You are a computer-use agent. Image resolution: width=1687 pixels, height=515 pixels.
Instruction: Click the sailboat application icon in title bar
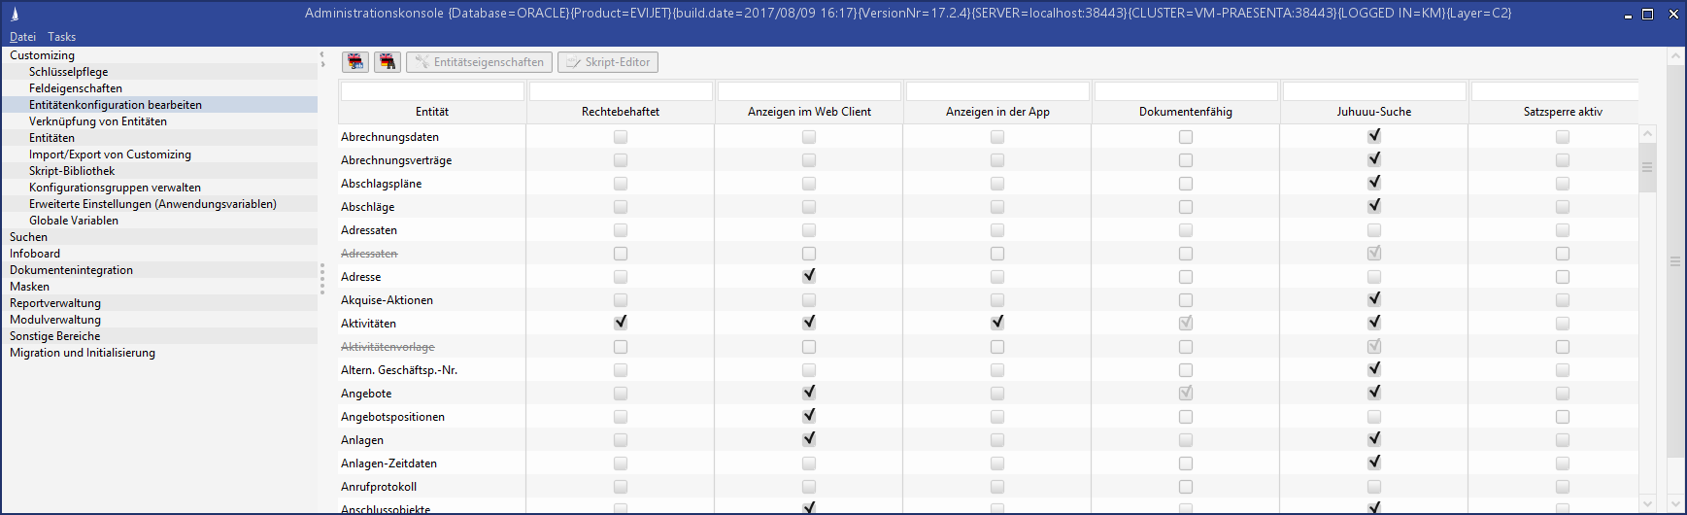(15, 14)
